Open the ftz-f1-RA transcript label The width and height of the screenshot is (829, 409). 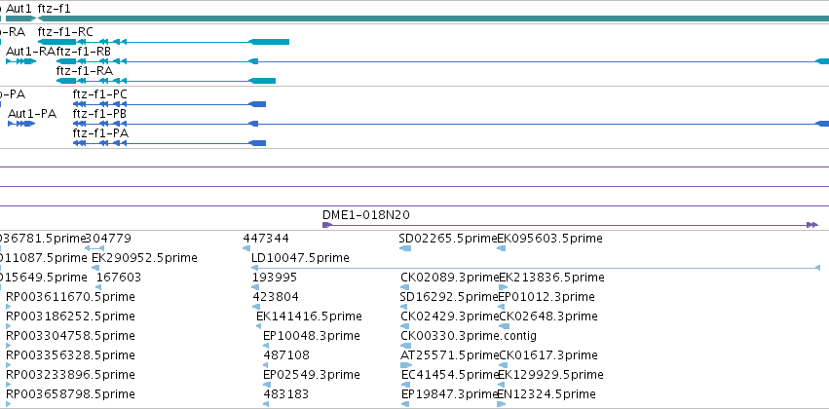(x=85, y=71)
